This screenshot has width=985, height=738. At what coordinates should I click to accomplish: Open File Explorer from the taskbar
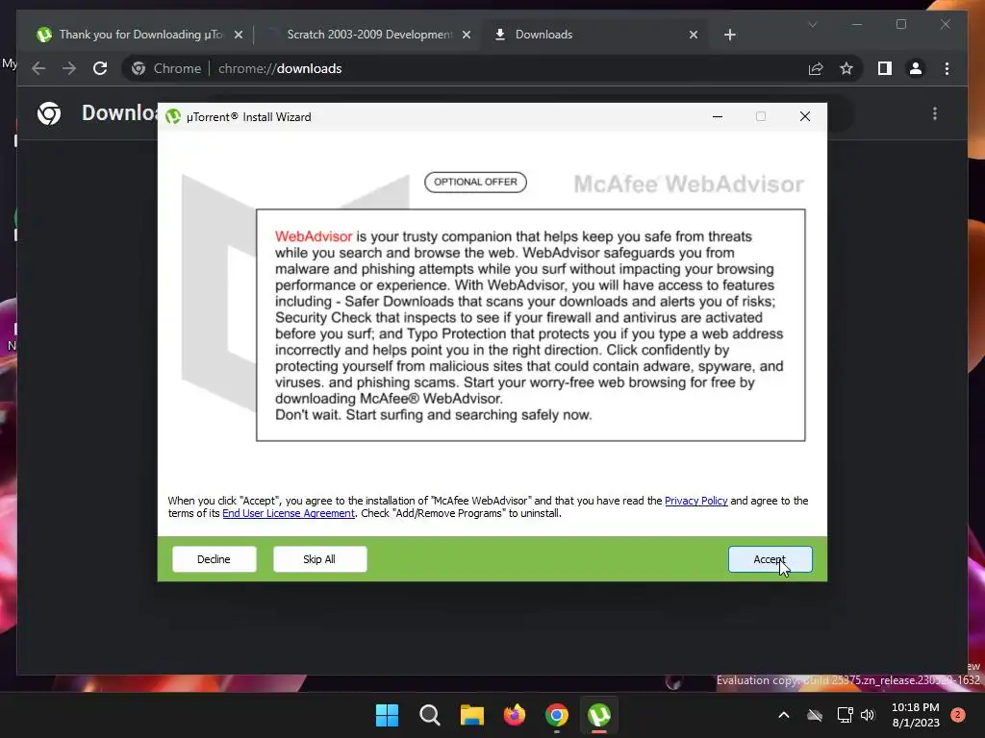tap(471, 715)
